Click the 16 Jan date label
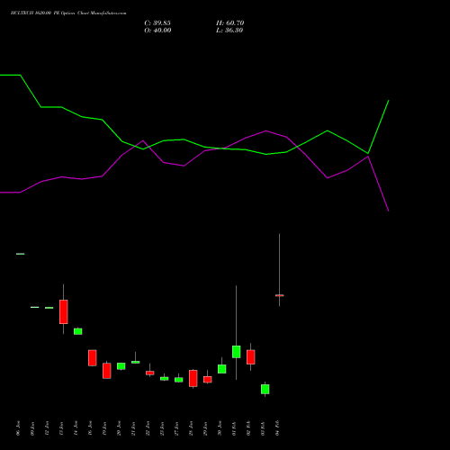This screenshot has height=450, width=450. click(x=90, y=428)
